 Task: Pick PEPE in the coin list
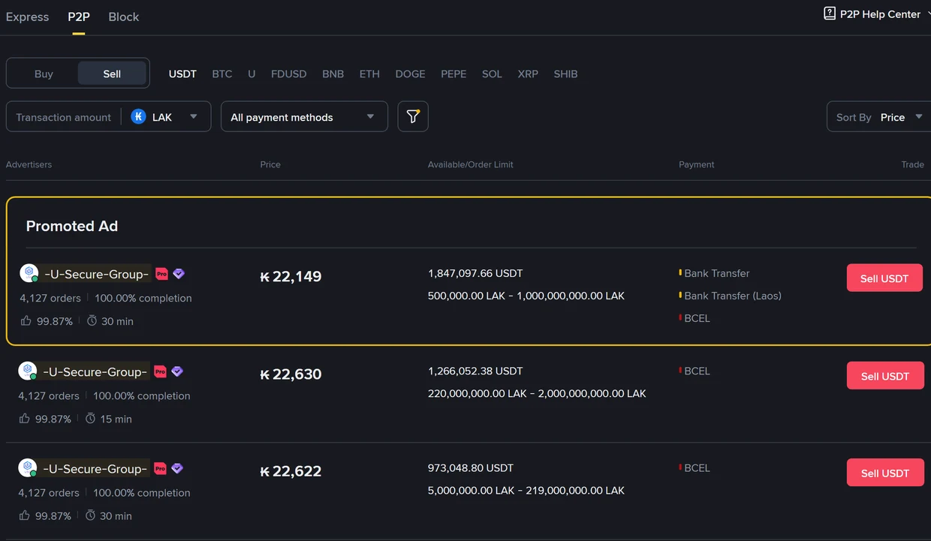click(x=453, y=74)
